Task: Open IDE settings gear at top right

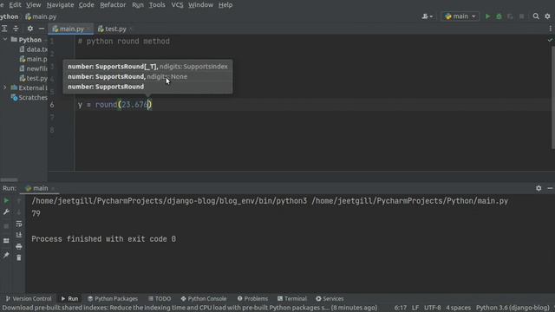Action: pos(547,16)
